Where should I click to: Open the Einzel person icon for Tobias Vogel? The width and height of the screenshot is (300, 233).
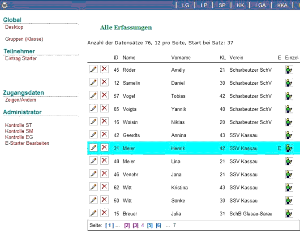(289, 96)
